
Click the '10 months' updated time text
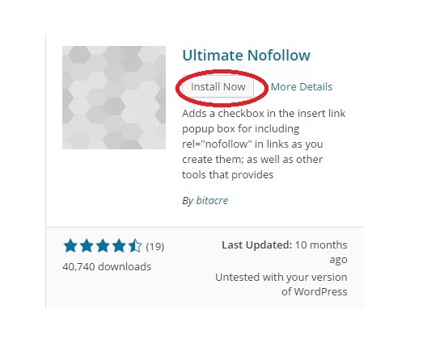pos(321,245)
